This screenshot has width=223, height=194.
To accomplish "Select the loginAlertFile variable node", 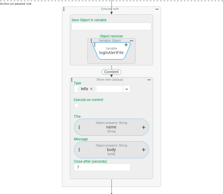I will point(111,52).
